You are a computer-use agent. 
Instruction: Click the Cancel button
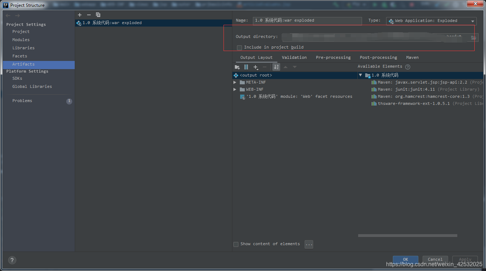point(435,259)
